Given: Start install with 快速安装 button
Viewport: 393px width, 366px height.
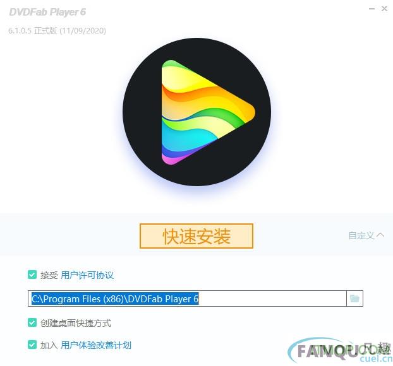Looking at the screenshot, I should pyautogui.click(x=196, y=236).
